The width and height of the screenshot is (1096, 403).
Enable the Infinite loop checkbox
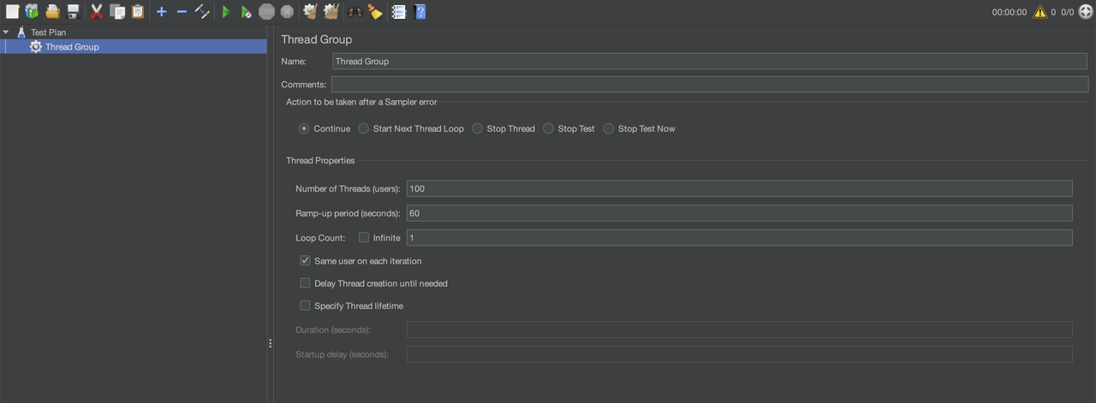pyautogui.click(x=364, y=237)
